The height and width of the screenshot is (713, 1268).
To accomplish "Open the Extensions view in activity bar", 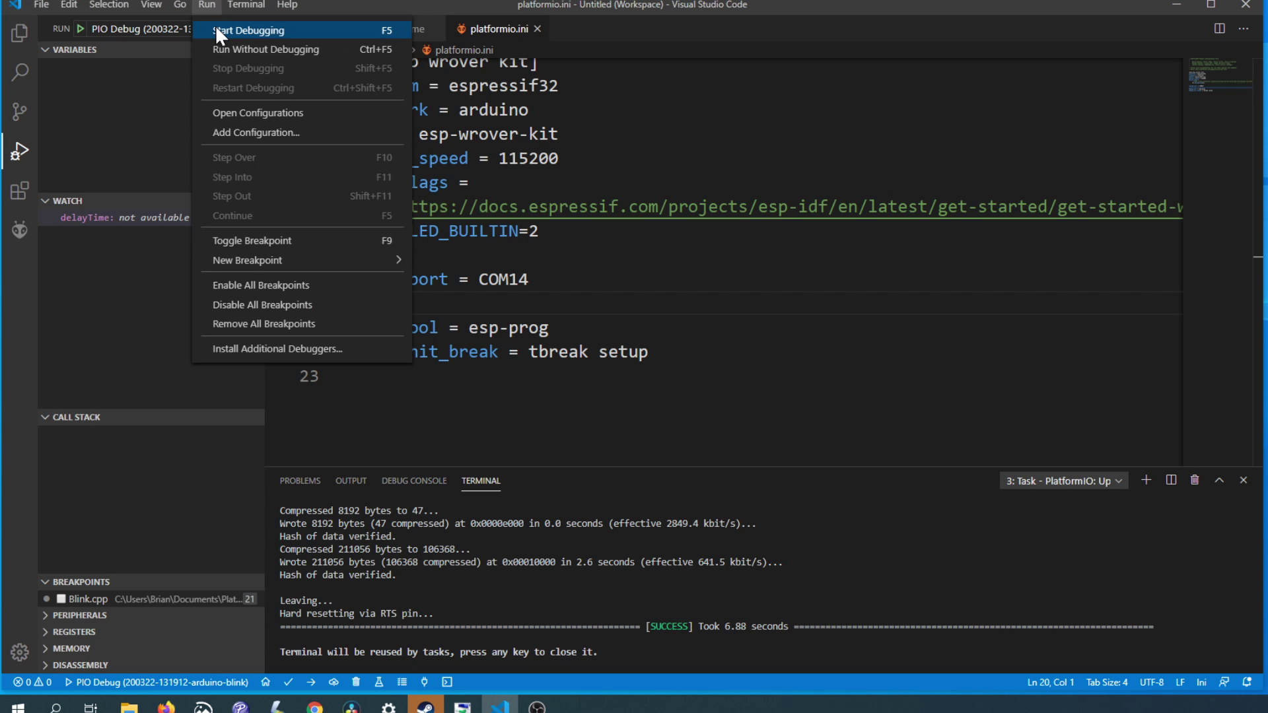I will tap(20, 191).
